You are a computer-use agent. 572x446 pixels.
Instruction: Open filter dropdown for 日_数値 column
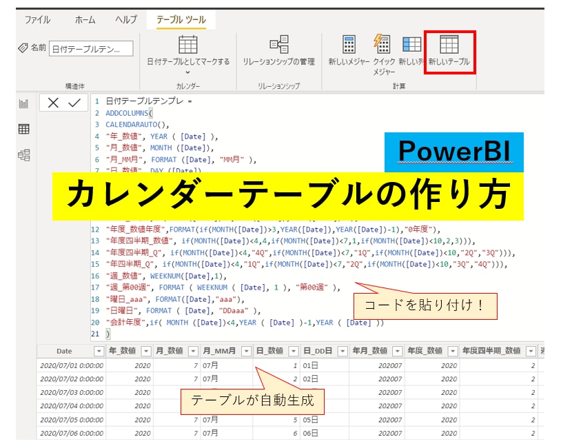[x=294, y=351]
